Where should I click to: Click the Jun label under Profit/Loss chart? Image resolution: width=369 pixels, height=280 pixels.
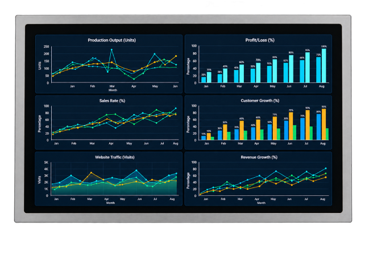pyautogui.click(x=289, y=86)
